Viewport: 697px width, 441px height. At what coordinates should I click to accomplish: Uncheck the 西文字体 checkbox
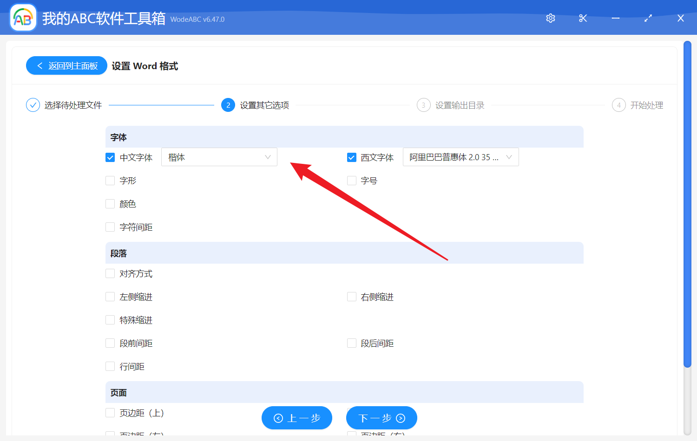coord(351,157)
